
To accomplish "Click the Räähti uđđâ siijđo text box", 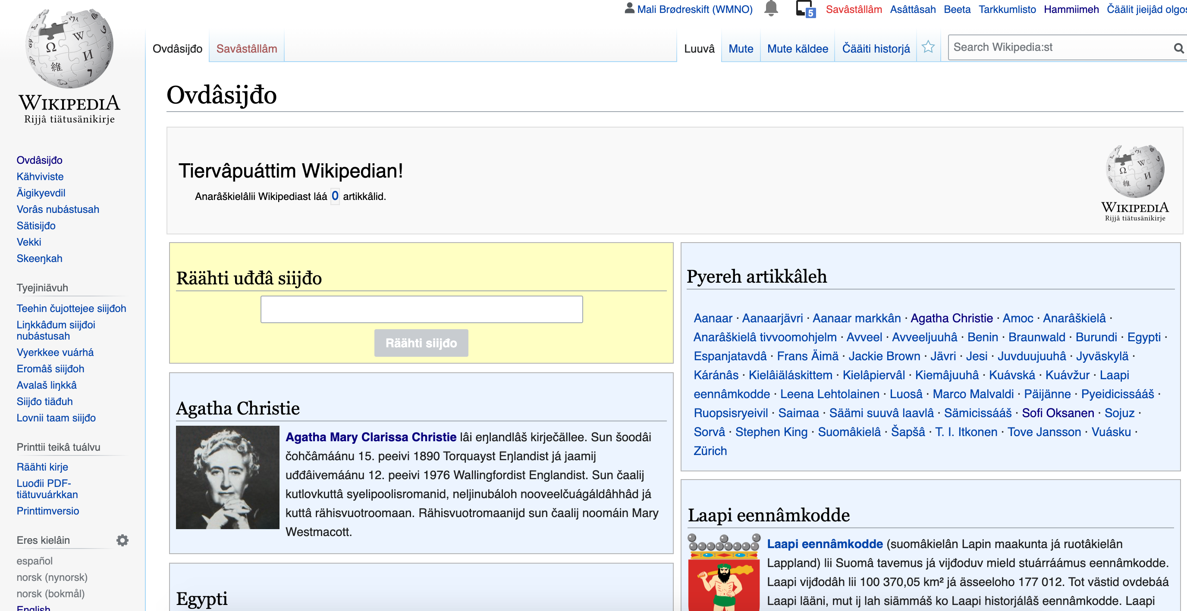I will 422,309.
